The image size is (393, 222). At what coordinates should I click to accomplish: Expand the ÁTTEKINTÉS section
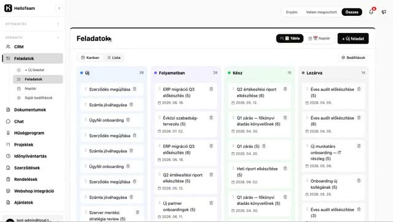pyautogui.click(x=58, y=24)
